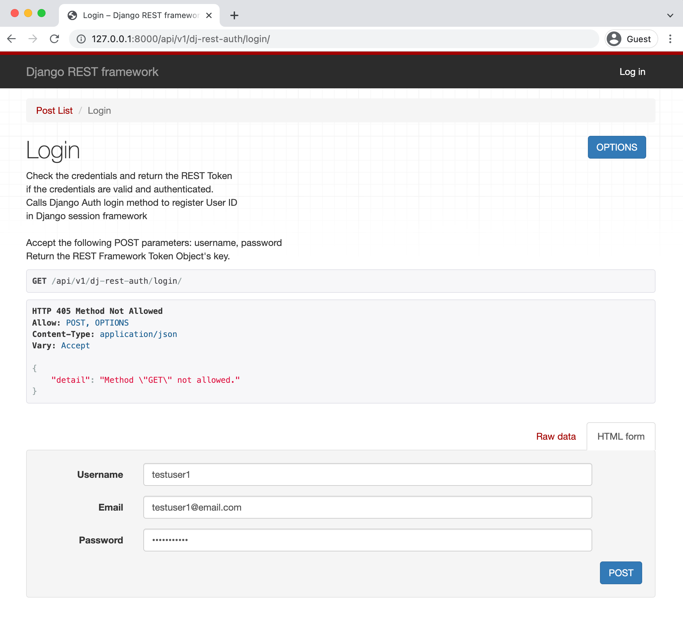Click the macOS green maximize button

41,13
